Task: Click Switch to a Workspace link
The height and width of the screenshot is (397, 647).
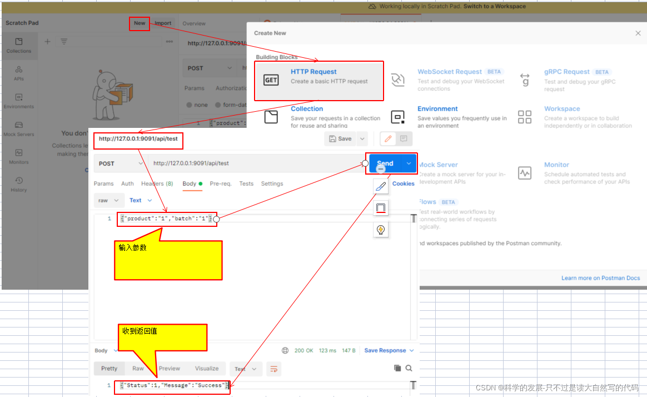Action: (494, 6)
